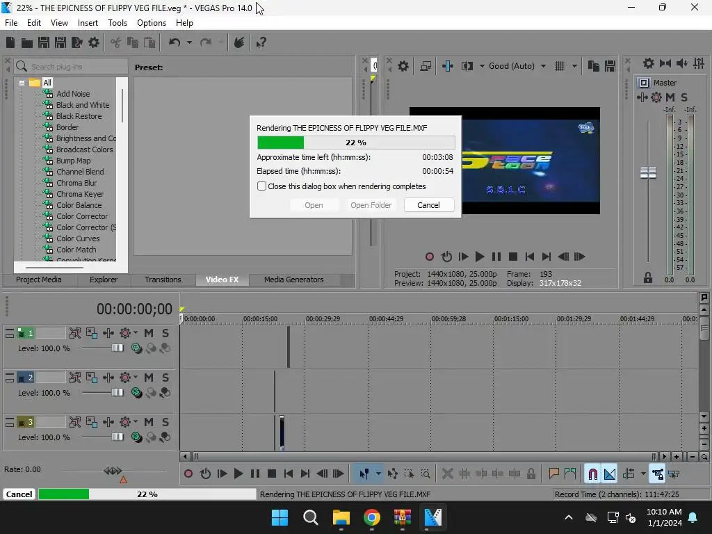Open the Help menu

[184, 23]
